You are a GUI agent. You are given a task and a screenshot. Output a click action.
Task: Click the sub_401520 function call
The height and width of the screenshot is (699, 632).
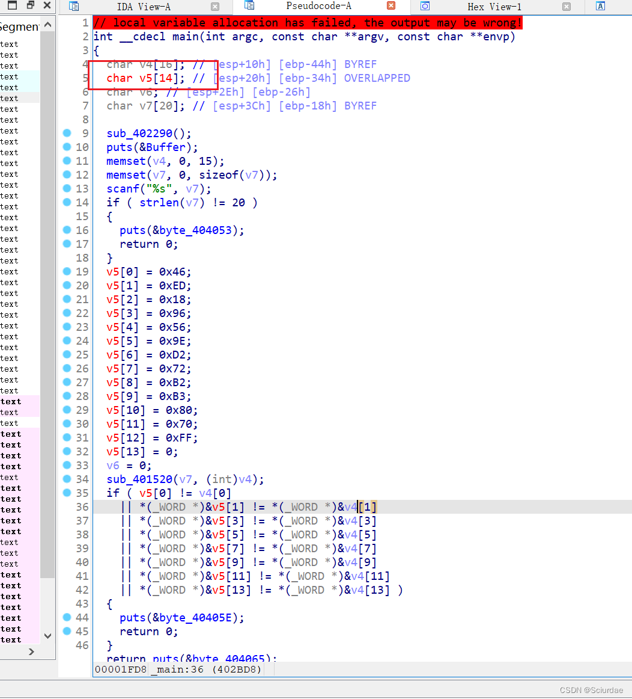point(139,479)
